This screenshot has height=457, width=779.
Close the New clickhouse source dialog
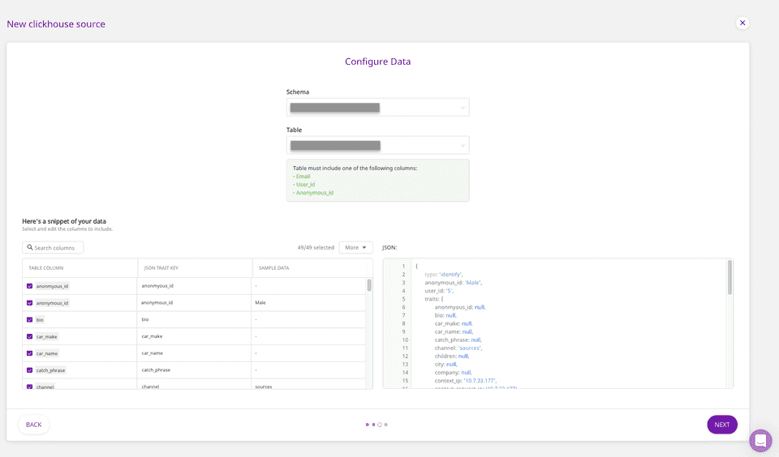[x=742, y=23]
